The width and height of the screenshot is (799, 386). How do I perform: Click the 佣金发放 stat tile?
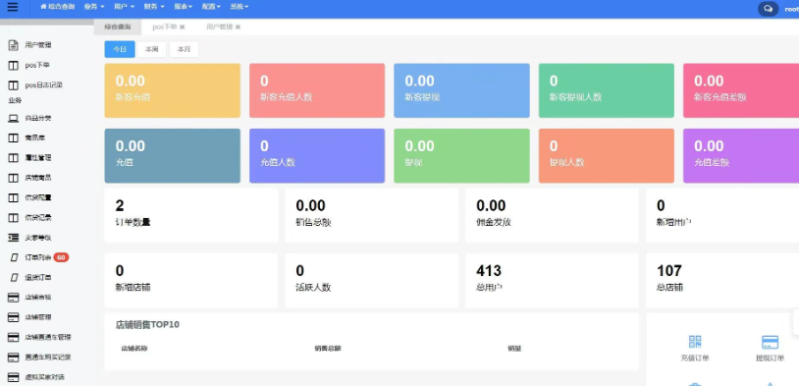click(552, 216)
